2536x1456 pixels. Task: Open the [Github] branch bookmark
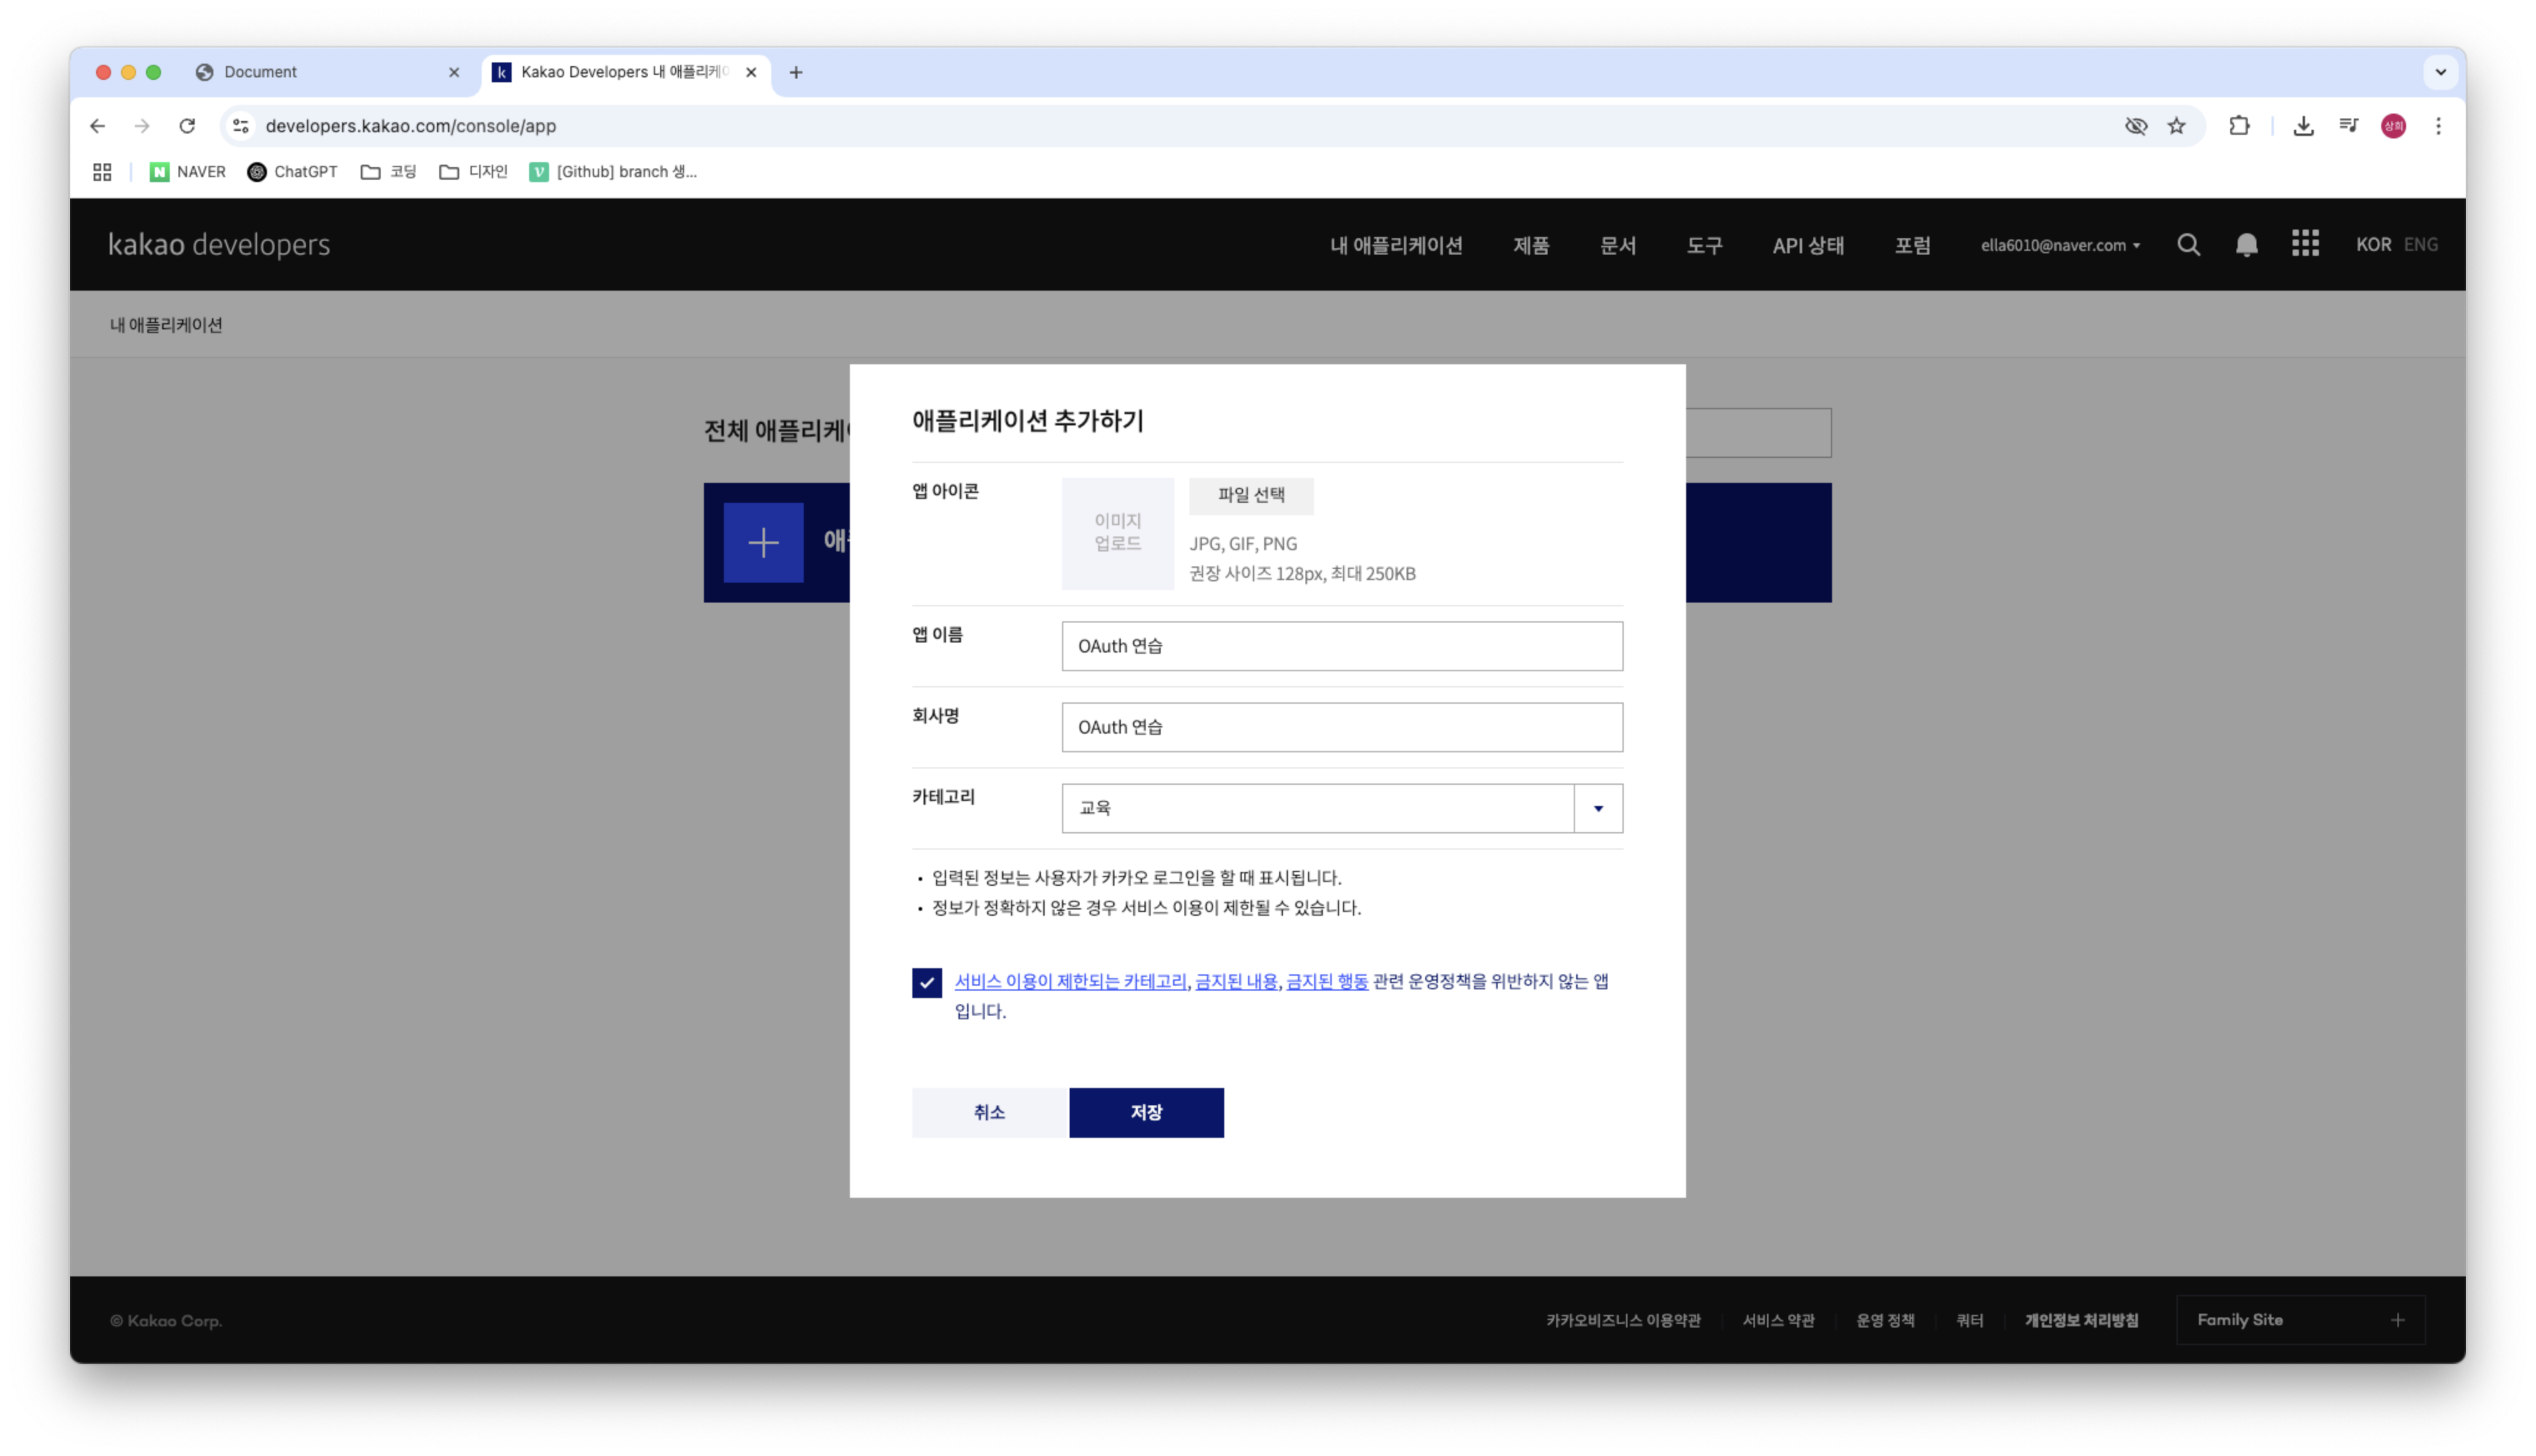coord(613,172)
